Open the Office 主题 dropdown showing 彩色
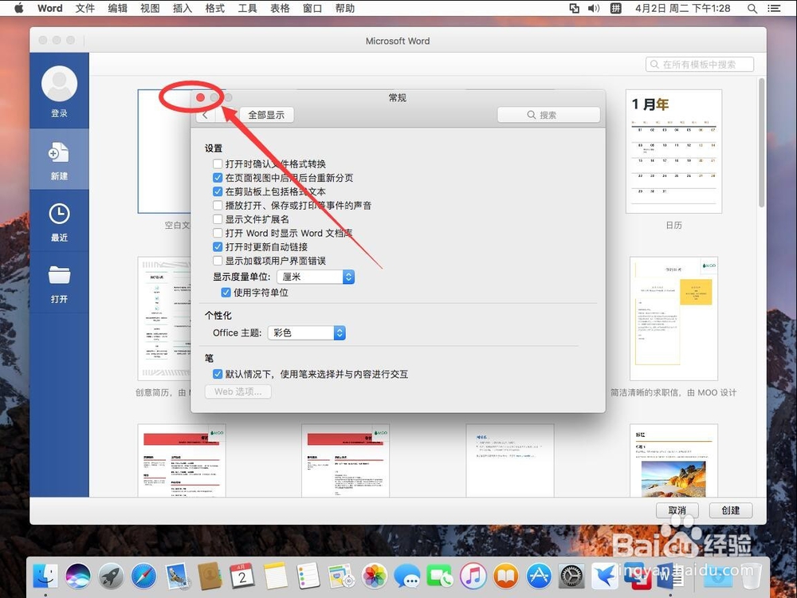The image size is (797, 598). pyautogui.click(x=307, y=332)
